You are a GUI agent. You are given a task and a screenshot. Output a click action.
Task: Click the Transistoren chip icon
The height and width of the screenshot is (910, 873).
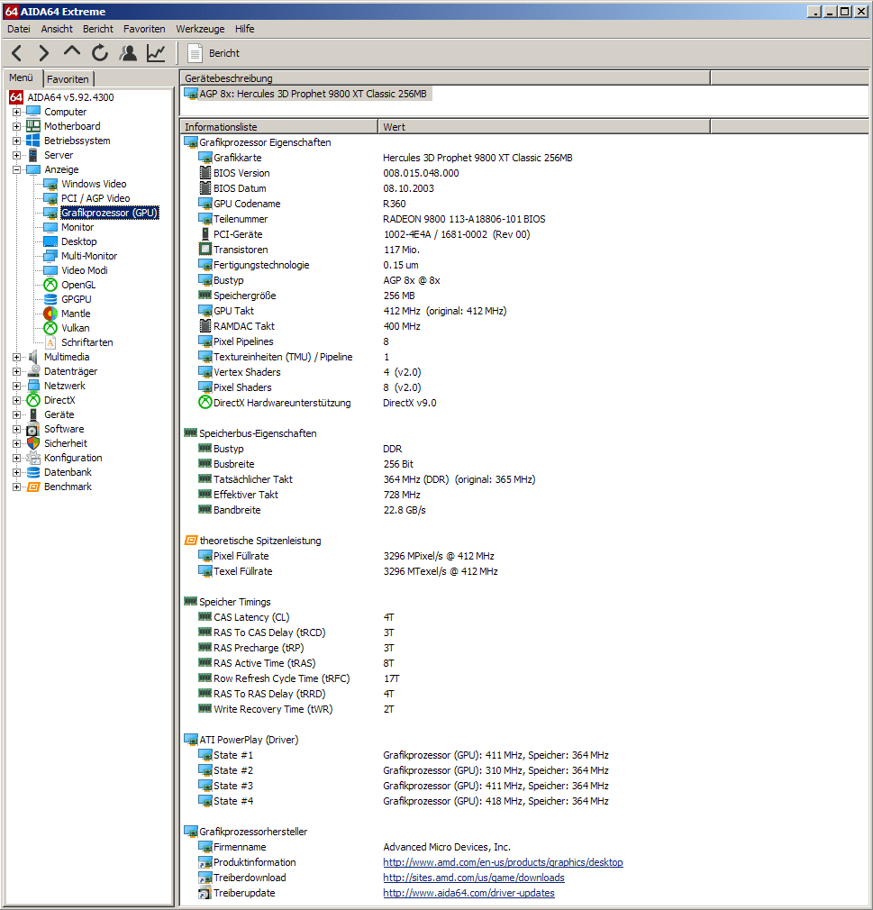click(x=205, y=250)
